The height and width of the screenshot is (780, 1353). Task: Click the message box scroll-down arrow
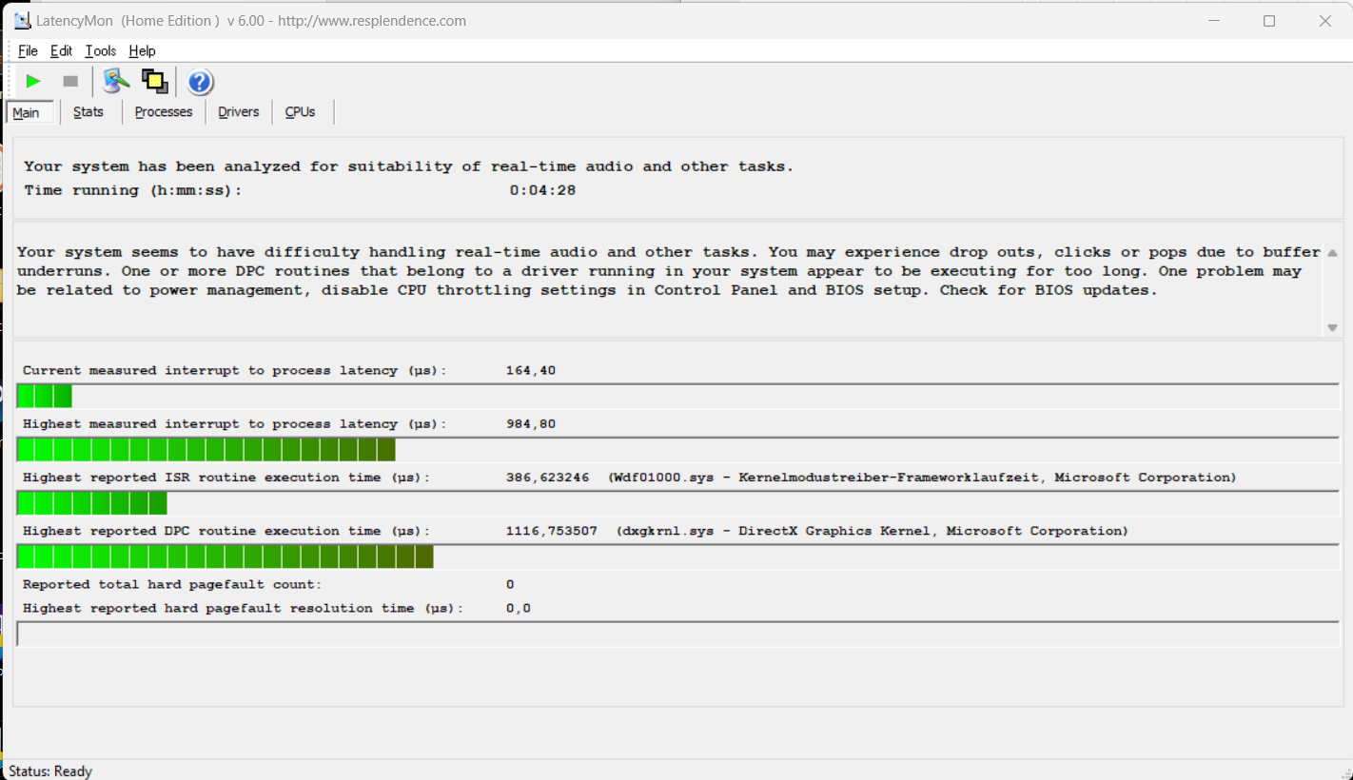point(1332,328)
